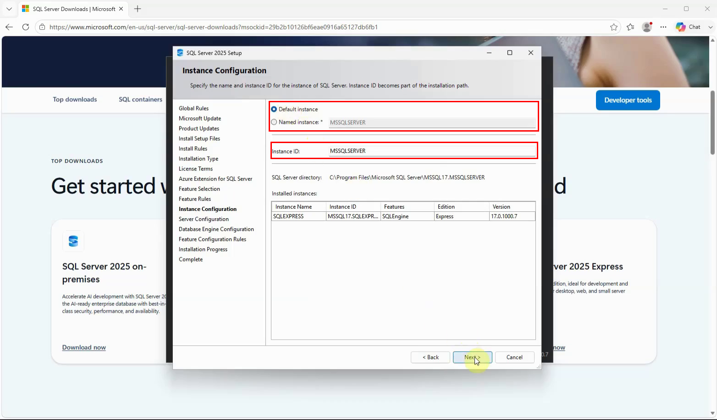Screen dimensions: 717x420
Task: Click the Instance ID input field
Action: pyautogui.click(x=432, y=151)
